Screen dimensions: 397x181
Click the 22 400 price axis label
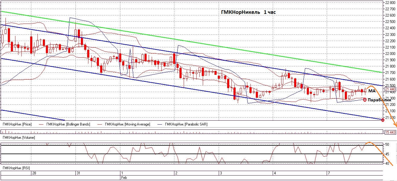tap(390, 28)
